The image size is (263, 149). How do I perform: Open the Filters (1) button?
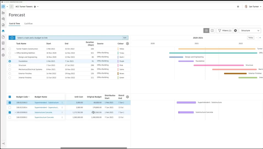[225, 31]
